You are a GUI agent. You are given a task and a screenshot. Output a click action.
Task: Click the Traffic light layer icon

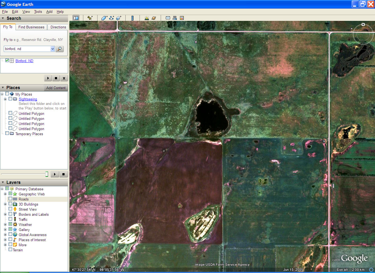click(15, 219)
